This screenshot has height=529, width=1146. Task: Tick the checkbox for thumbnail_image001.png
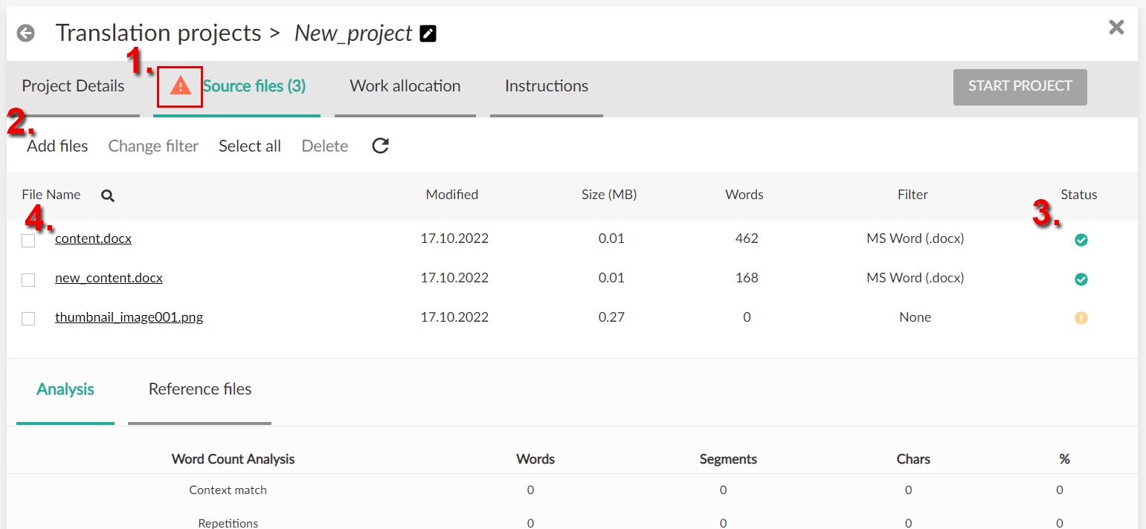point(28,319)
